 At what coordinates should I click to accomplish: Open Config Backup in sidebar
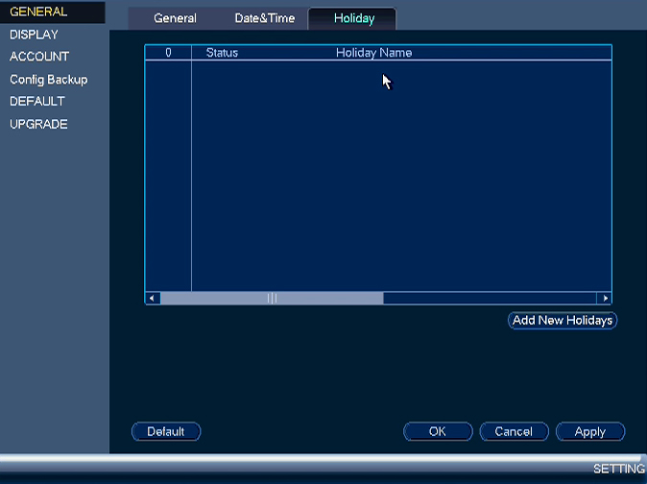49,79
